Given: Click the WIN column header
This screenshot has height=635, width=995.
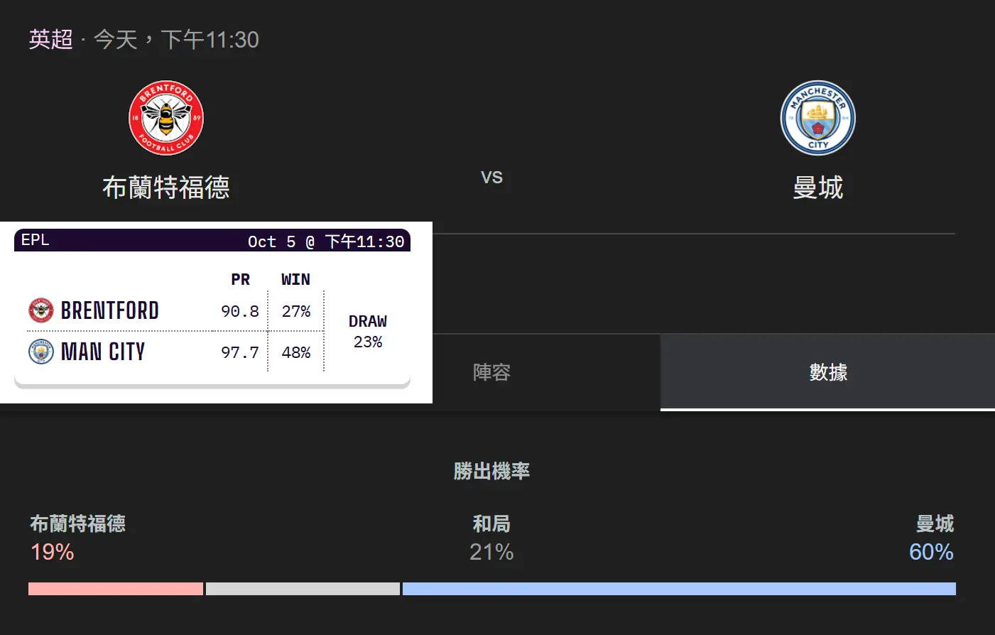Looking at the screenshot, I should coord(295,279).
